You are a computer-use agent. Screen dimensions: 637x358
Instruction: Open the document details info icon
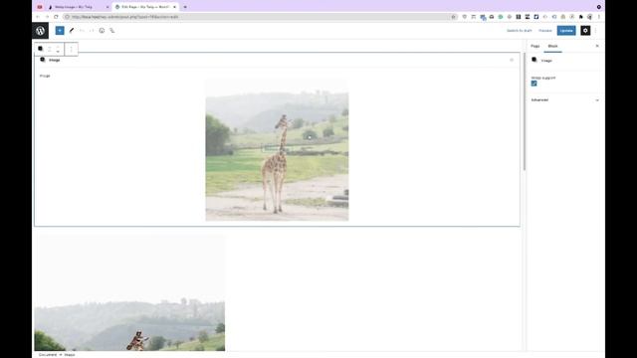point(102,31)
